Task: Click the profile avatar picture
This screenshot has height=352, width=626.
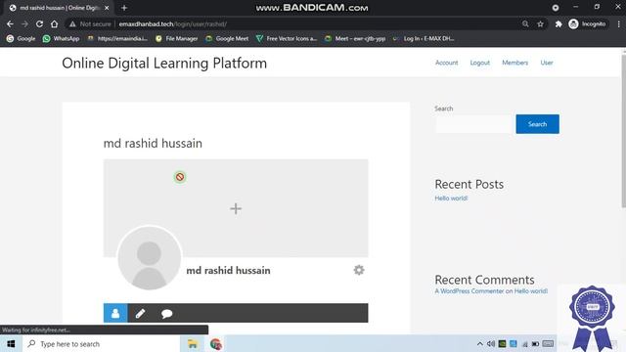Action: 150,258
